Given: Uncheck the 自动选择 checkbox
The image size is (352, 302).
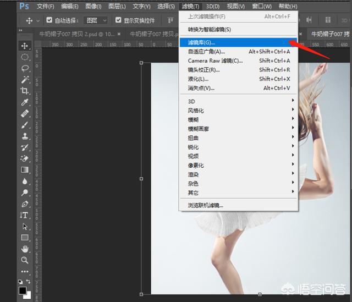Looking at the screenshot, I should (49, 20).
